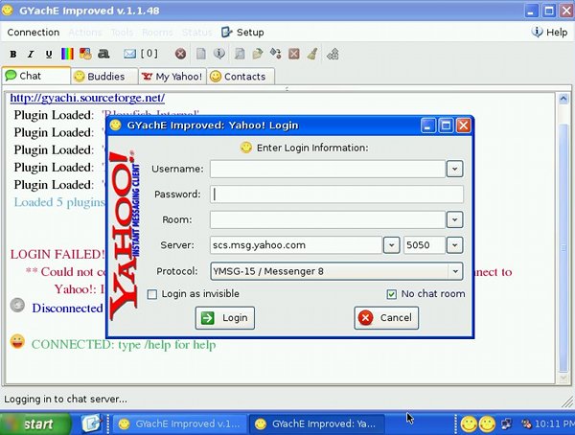Close the Yahoo! Login dialog
Viewport: 575px width, 435px height.
click(x=464, y=126)
